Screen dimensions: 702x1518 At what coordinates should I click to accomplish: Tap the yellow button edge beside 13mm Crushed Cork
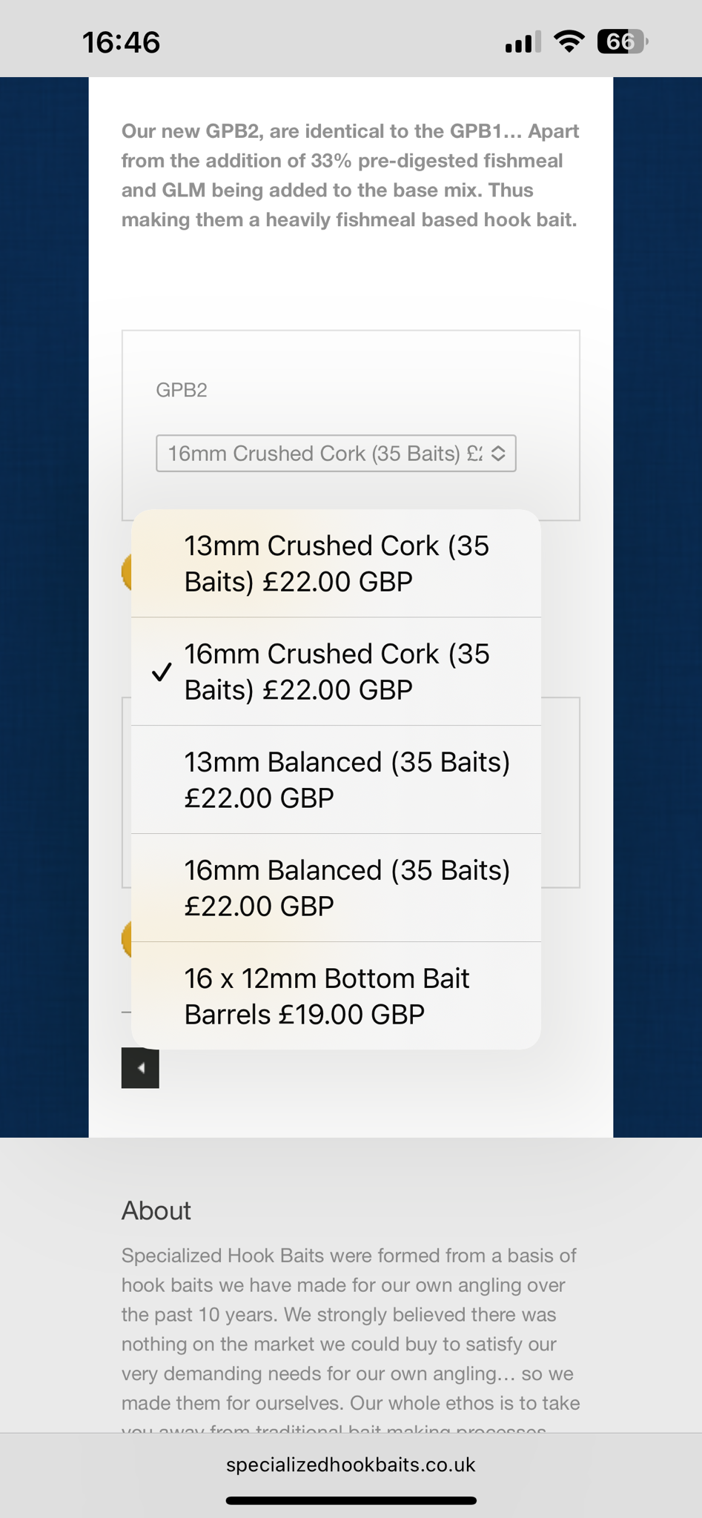click(x=127, y=572)
